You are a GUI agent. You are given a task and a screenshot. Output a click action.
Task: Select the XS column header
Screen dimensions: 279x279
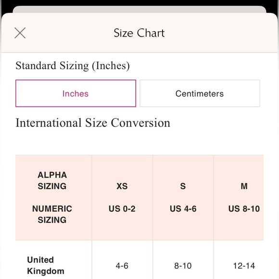pyautogui.click(x=122, y=186)
